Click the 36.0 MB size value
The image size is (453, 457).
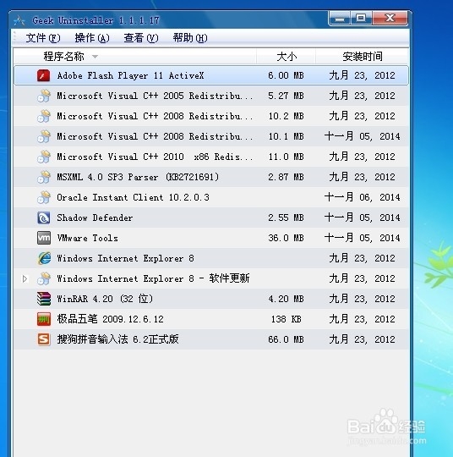pos(286,238)
